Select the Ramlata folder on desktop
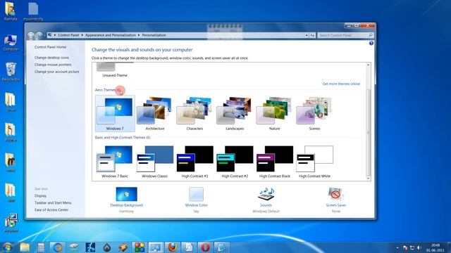Viewport: 451px width, 253px height. 11,11
